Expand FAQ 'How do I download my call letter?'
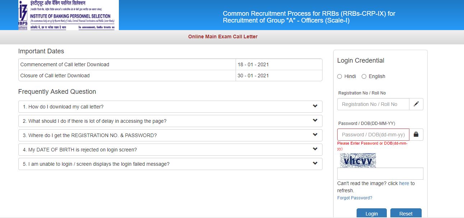 pos(170,106)
